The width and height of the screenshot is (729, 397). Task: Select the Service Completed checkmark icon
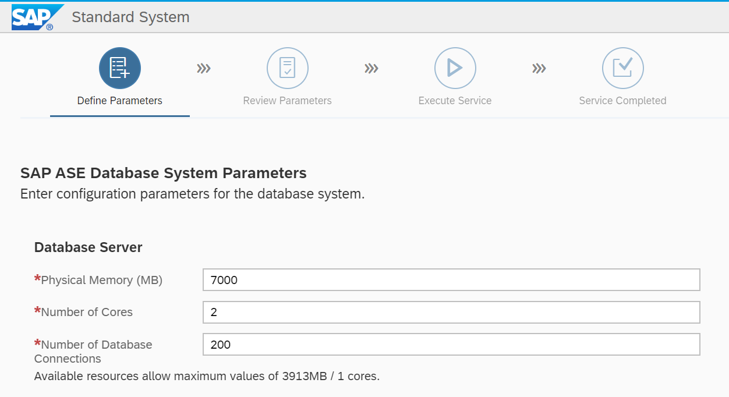pos(622,68)
